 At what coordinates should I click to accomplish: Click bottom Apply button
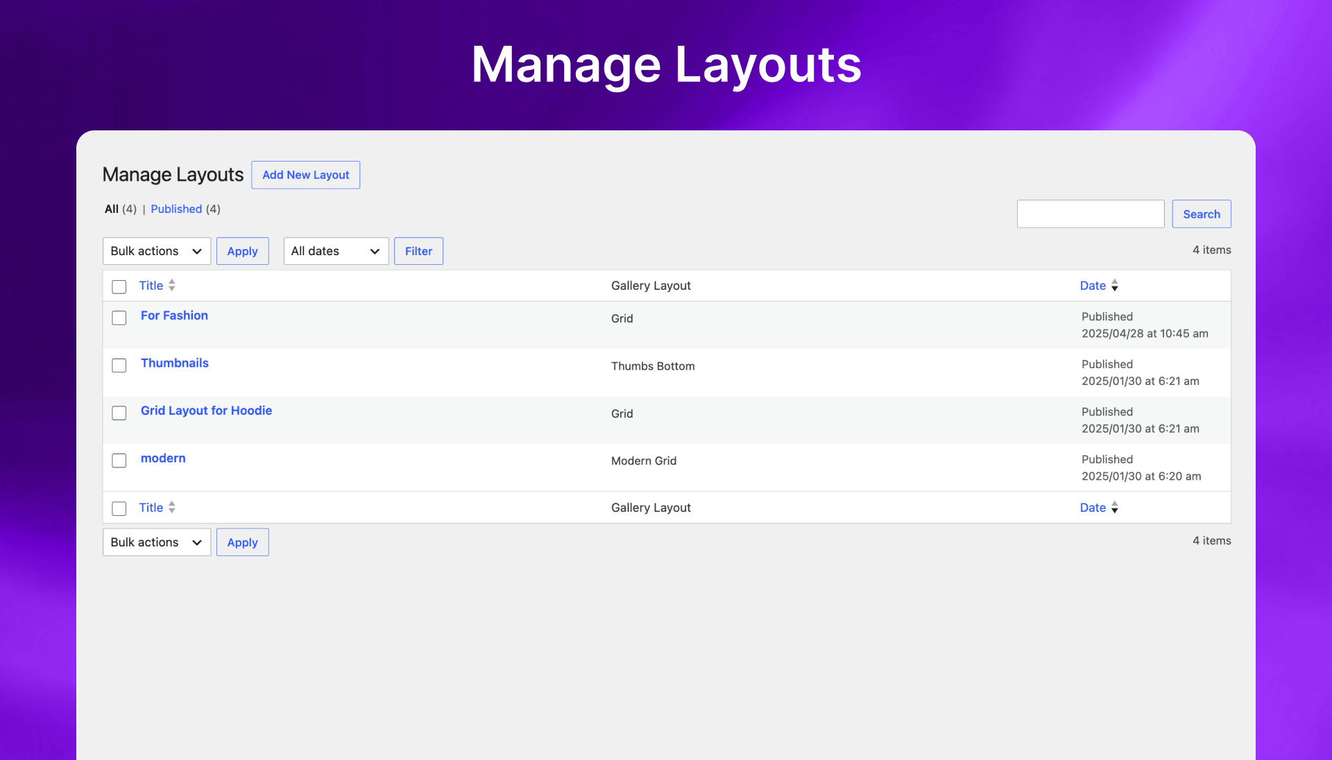point(242,542)
